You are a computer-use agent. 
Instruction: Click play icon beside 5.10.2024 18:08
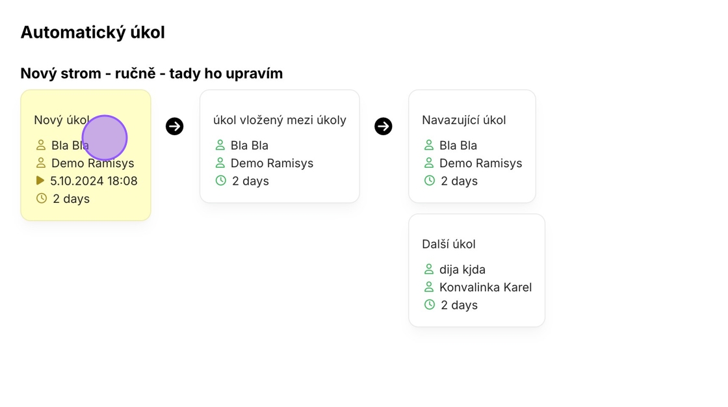(40, 180)
